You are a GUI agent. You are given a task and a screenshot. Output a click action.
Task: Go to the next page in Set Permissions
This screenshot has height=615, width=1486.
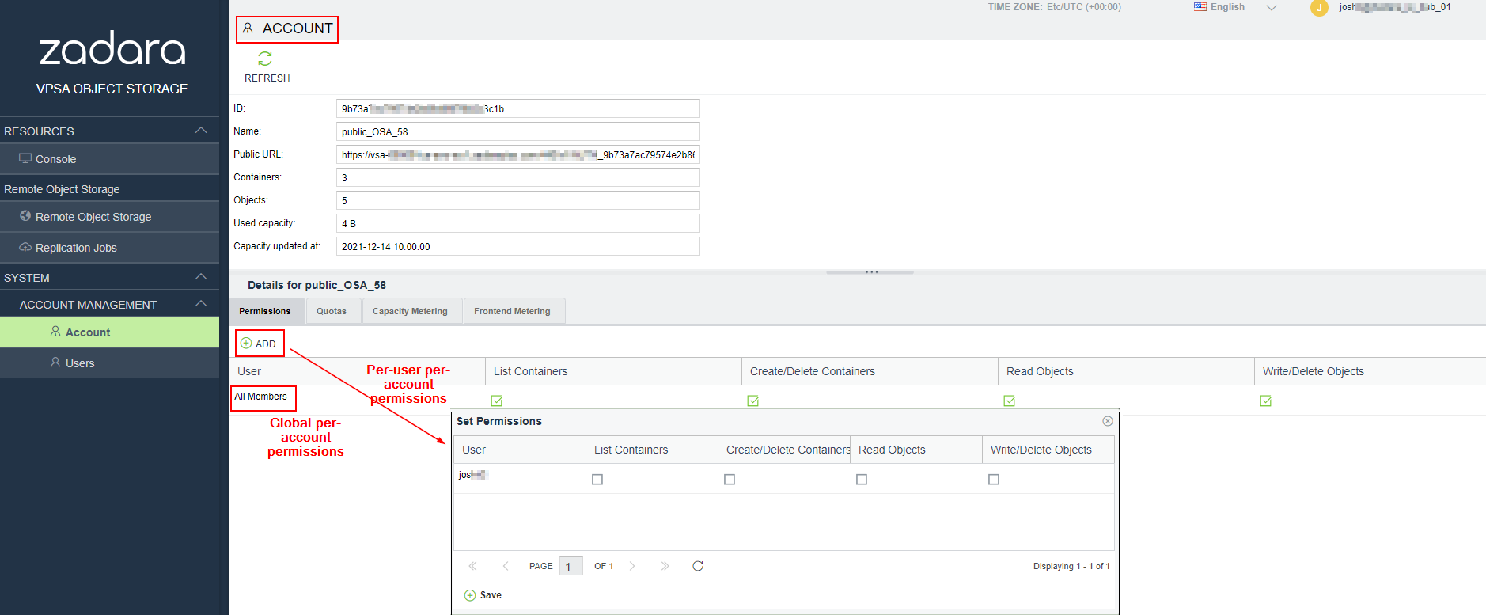[632, 566]
